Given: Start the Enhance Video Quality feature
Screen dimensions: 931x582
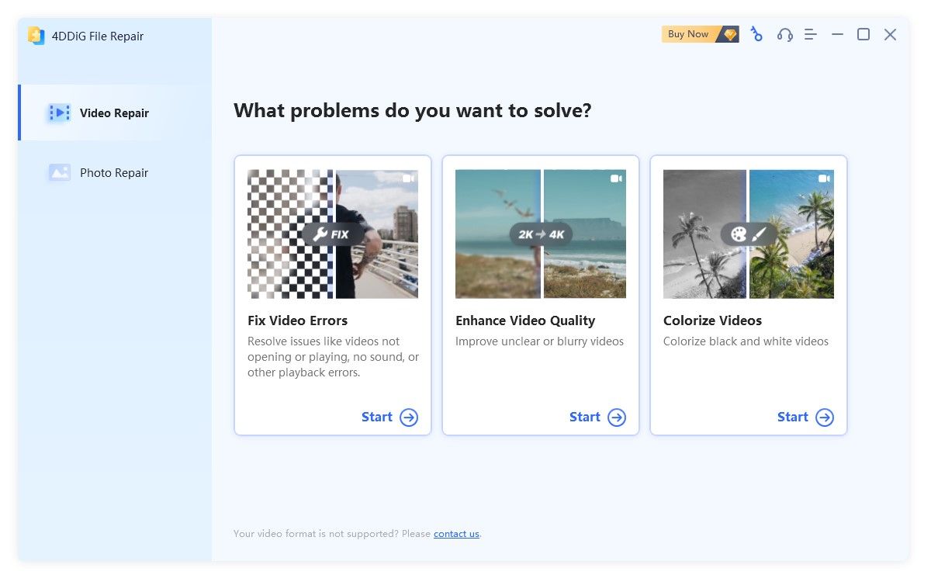Looking at the screenshot, I should tap(597, 417).
